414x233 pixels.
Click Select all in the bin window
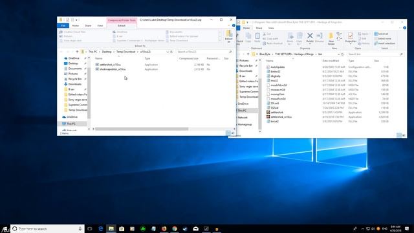pyautogui.click(x=381, y=34)
